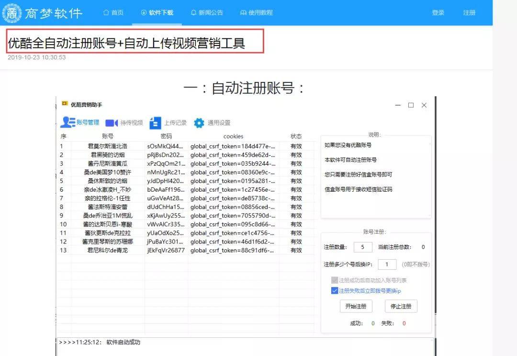Select account row 蔷克里琴斯的苏珊娜
The image size is (517, 356).
pos(185,241)
